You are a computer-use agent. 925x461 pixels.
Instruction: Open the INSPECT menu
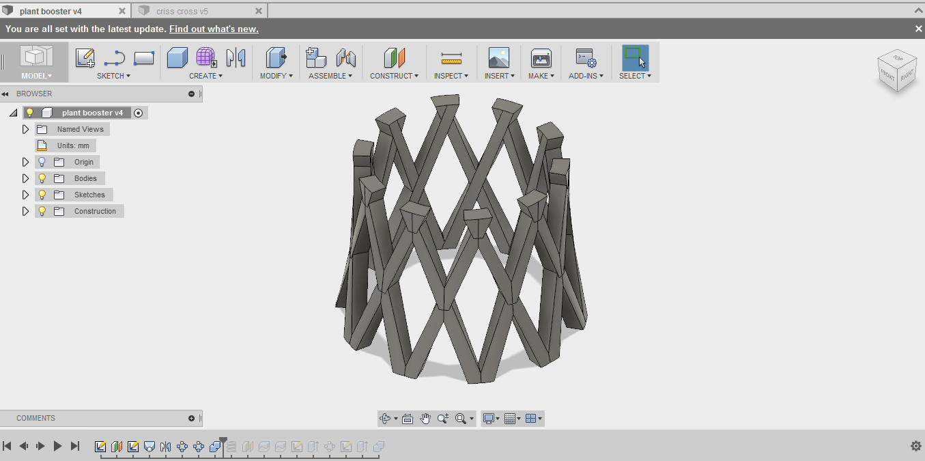click(451, 76)
